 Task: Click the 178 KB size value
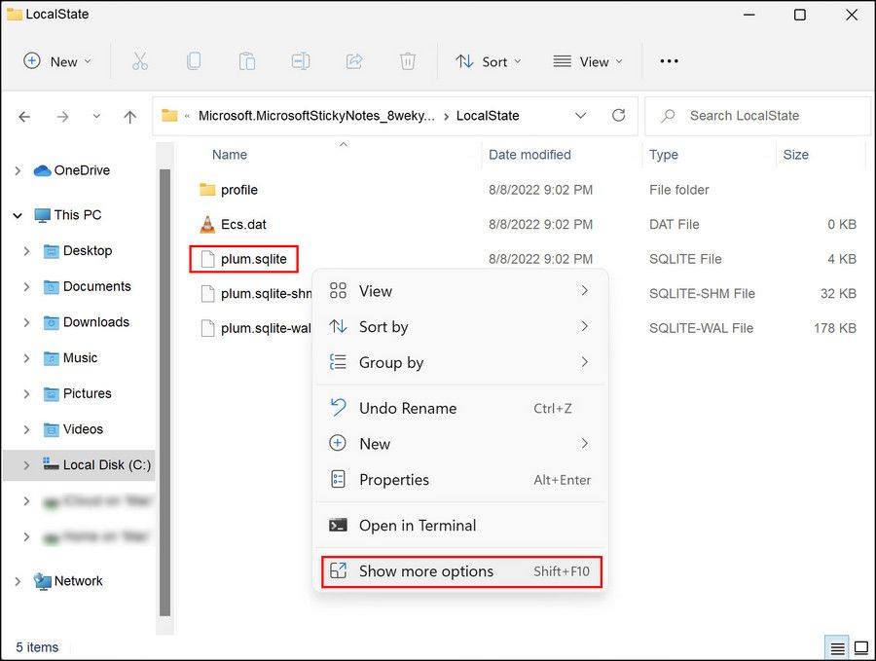click(835, 328)
